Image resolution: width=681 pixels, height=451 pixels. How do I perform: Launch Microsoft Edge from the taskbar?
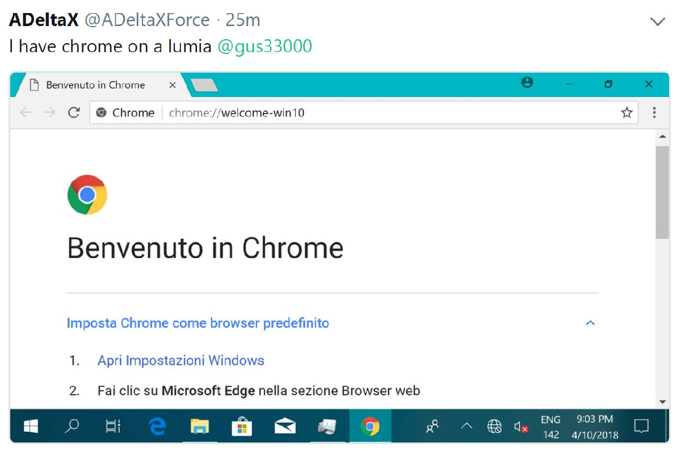(x=157, y=426)
